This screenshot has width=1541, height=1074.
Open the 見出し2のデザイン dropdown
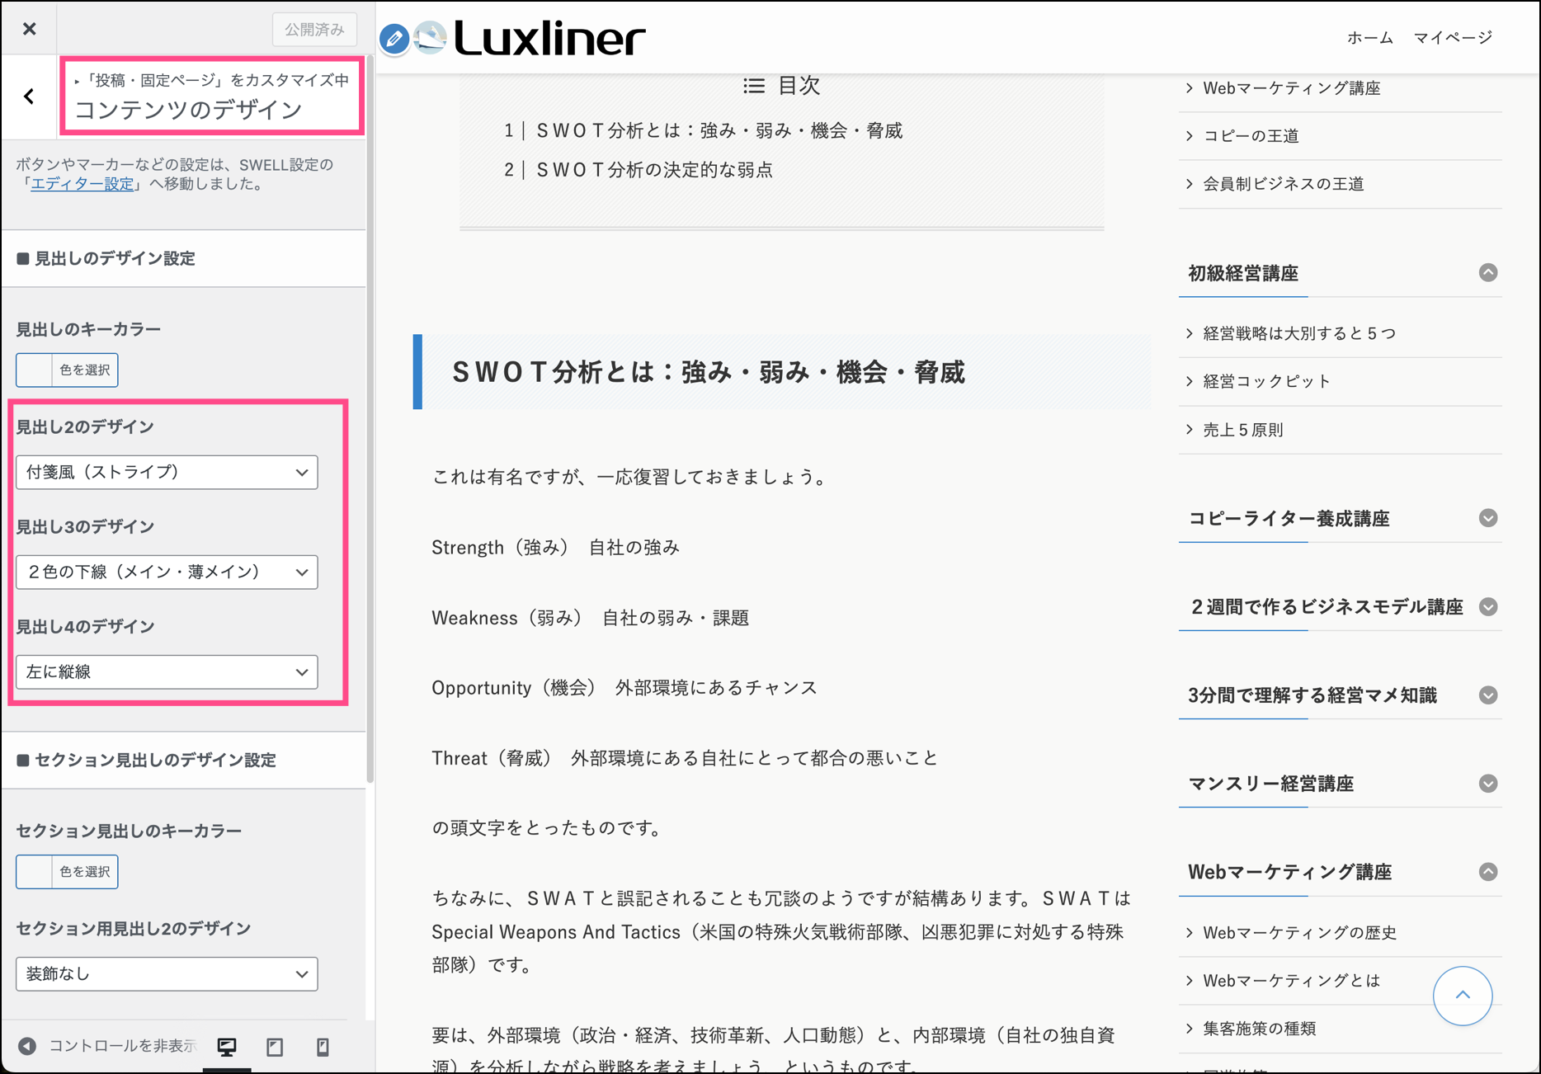pyautogui.click(x=167, y=472)
